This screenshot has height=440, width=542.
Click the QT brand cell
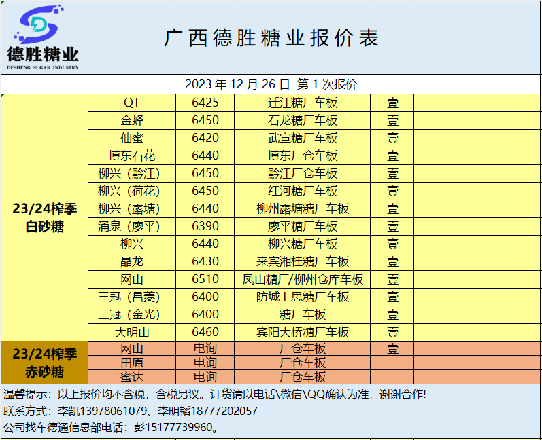(132, 103)
